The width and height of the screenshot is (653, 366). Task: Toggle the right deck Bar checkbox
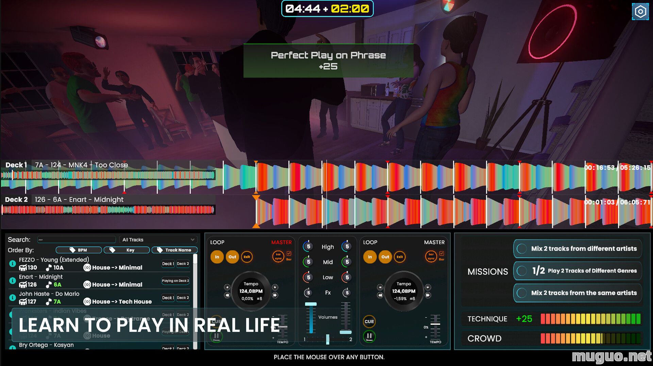pos(441,253)
